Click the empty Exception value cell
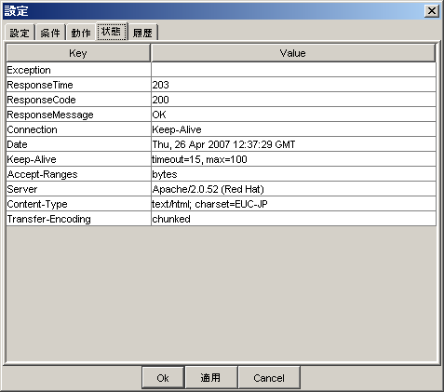 pyautogui.click(x=293, y=70)
